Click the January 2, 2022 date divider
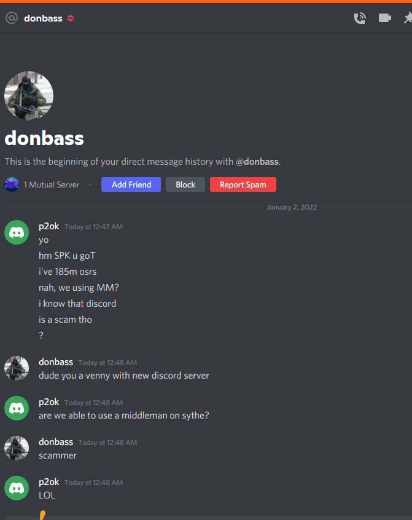The width and height of the screenshot is (412, 520). (292, 207)
